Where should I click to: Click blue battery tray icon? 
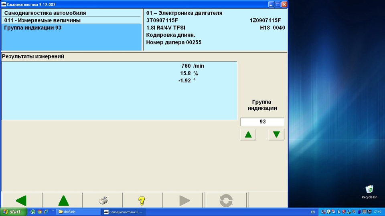(x=359, y=212)
